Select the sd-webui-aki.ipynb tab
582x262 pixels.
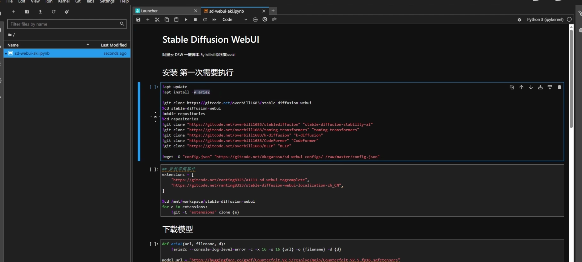[235, 11]
